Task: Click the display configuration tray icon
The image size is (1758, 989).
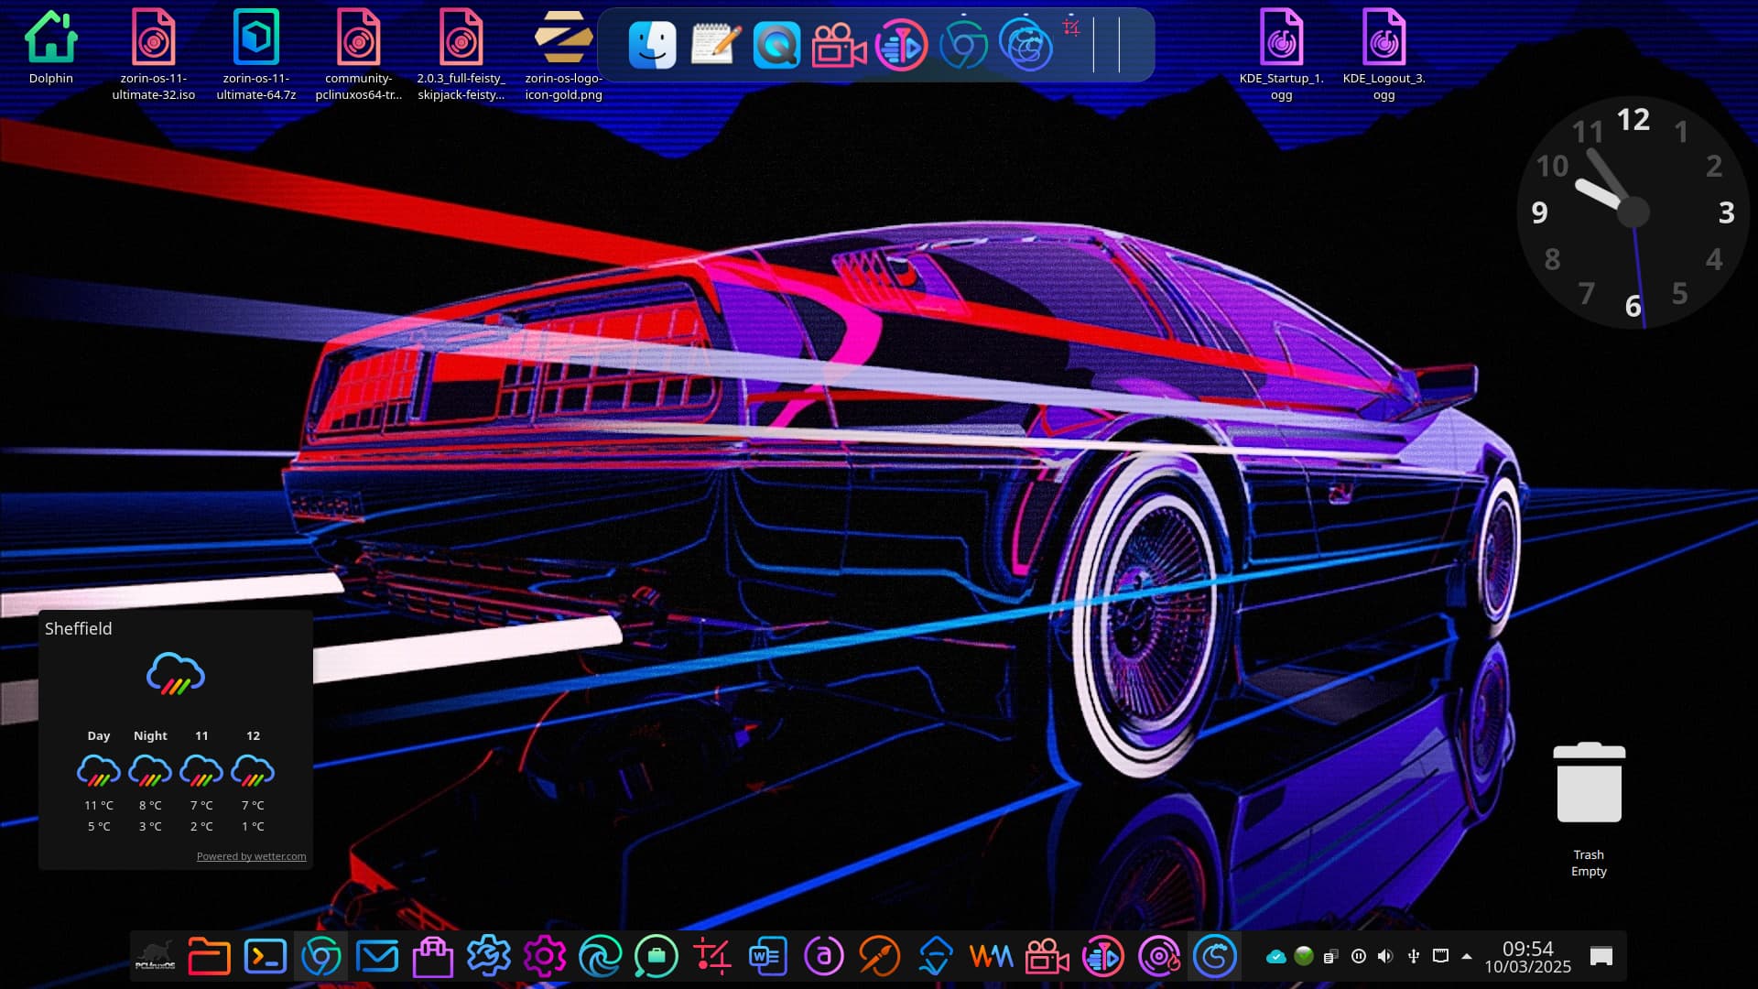Action: point(1440,956)
